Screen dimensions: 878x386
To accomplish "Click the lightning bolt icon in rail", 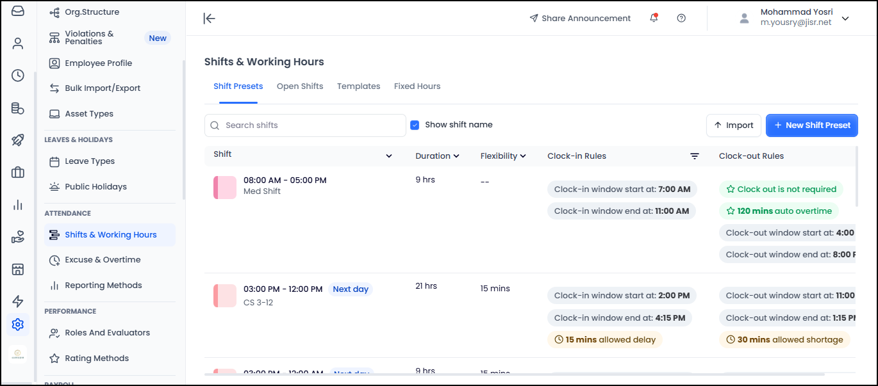I will (x=18, y=302).
